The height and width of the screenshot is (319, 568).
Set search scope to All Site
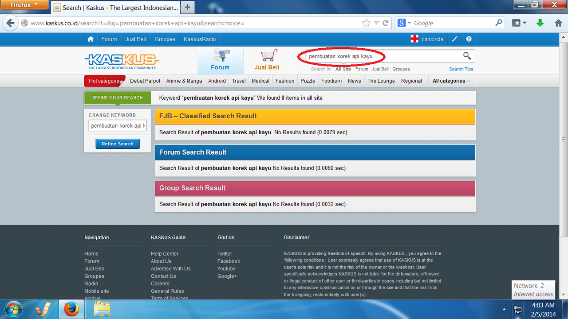coord(343,69)
